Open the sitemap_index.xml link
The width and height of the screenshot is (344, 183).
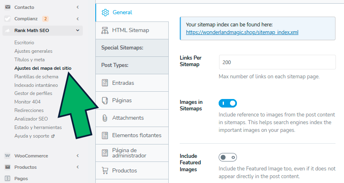(x=242, y=32)
